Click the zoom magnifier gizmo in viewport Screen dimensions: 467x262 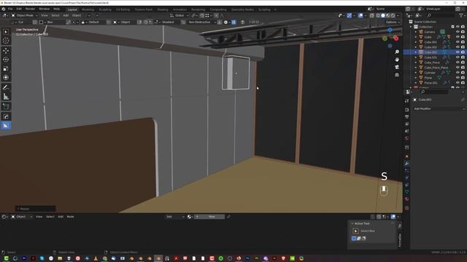pos(397,52)
